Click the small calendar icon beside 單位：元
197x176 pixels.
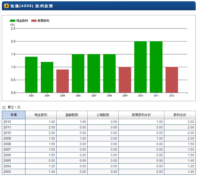(4, 107)
